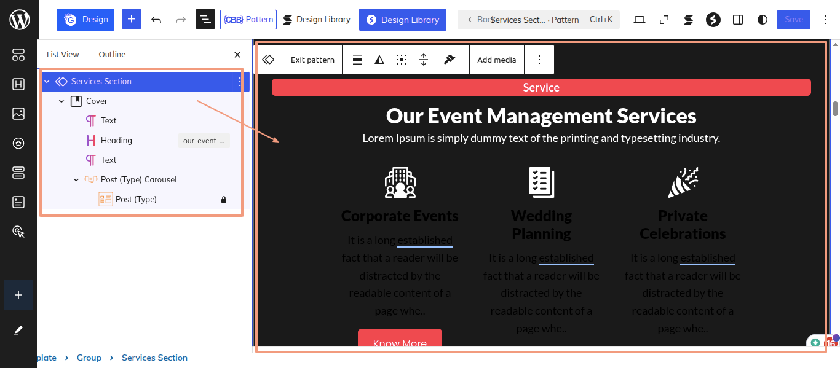Switch to the List View tab
Screen dimensions: 840x368
point(63,54)
